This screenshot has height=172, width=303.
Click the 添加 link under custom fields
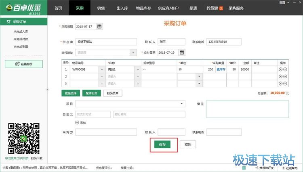tap(83, 123)
